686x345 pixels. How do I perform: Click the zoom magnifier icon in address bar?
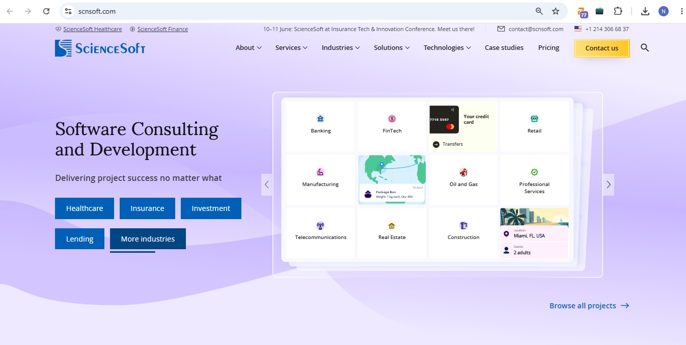click(539, 11)
